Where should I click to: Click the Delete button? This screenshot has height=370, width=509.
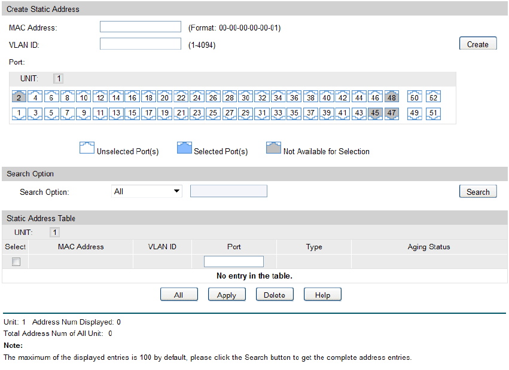tap(275, 295)
